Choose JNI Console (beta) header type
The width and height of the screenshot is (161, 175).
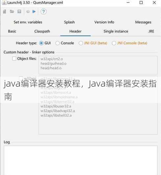114,43
